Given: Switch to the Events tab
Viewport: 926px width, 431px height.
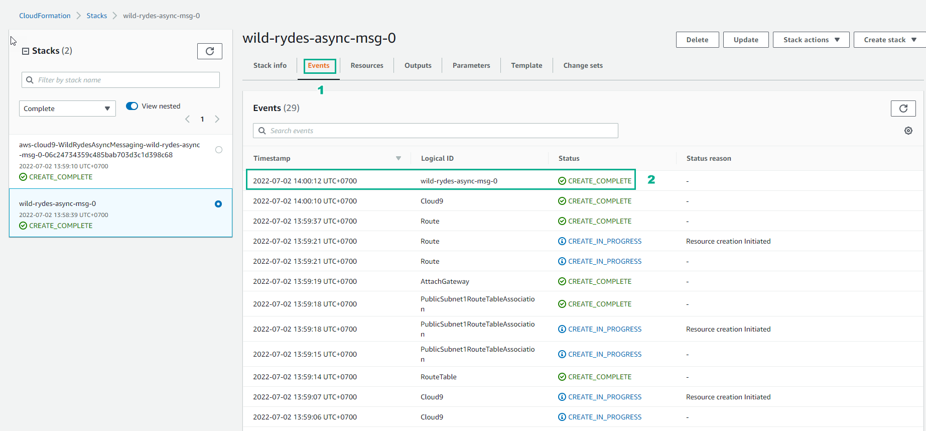Looking at the screenshot, I should coord(319,65).
